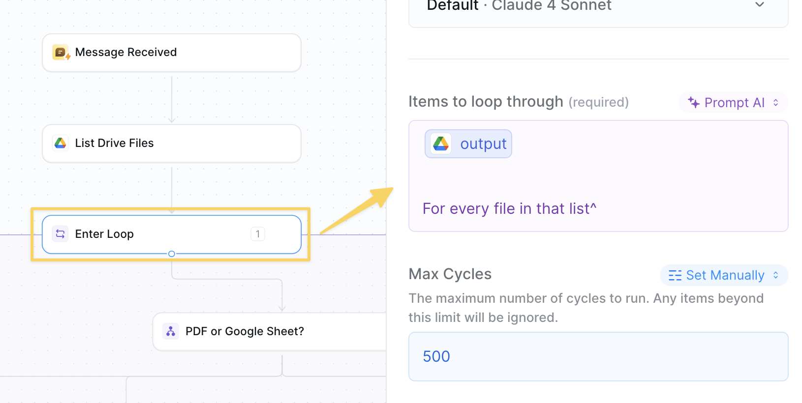Image resolution: width=802 pixels, height=403 pixels.
Task: Click the loop icon on Enter Loop node
Action: tap(61, 234)
